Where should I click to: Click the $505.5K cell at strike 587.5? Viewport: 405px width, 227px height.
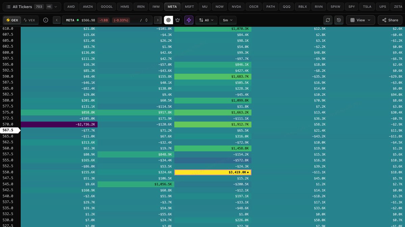coord(213,83)
